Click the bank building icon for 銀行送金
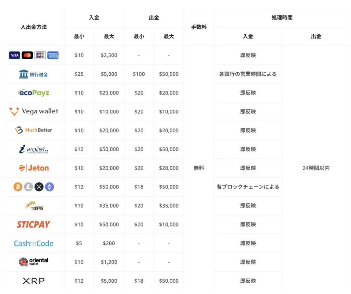Screen dimensions: 351x294 (24, 74)
